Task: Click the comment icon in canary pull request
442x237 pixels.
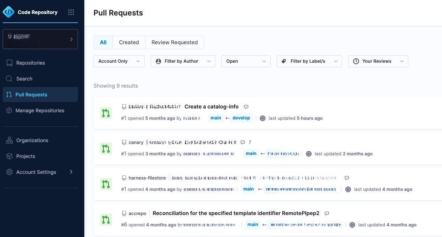Action: (243, 143)
